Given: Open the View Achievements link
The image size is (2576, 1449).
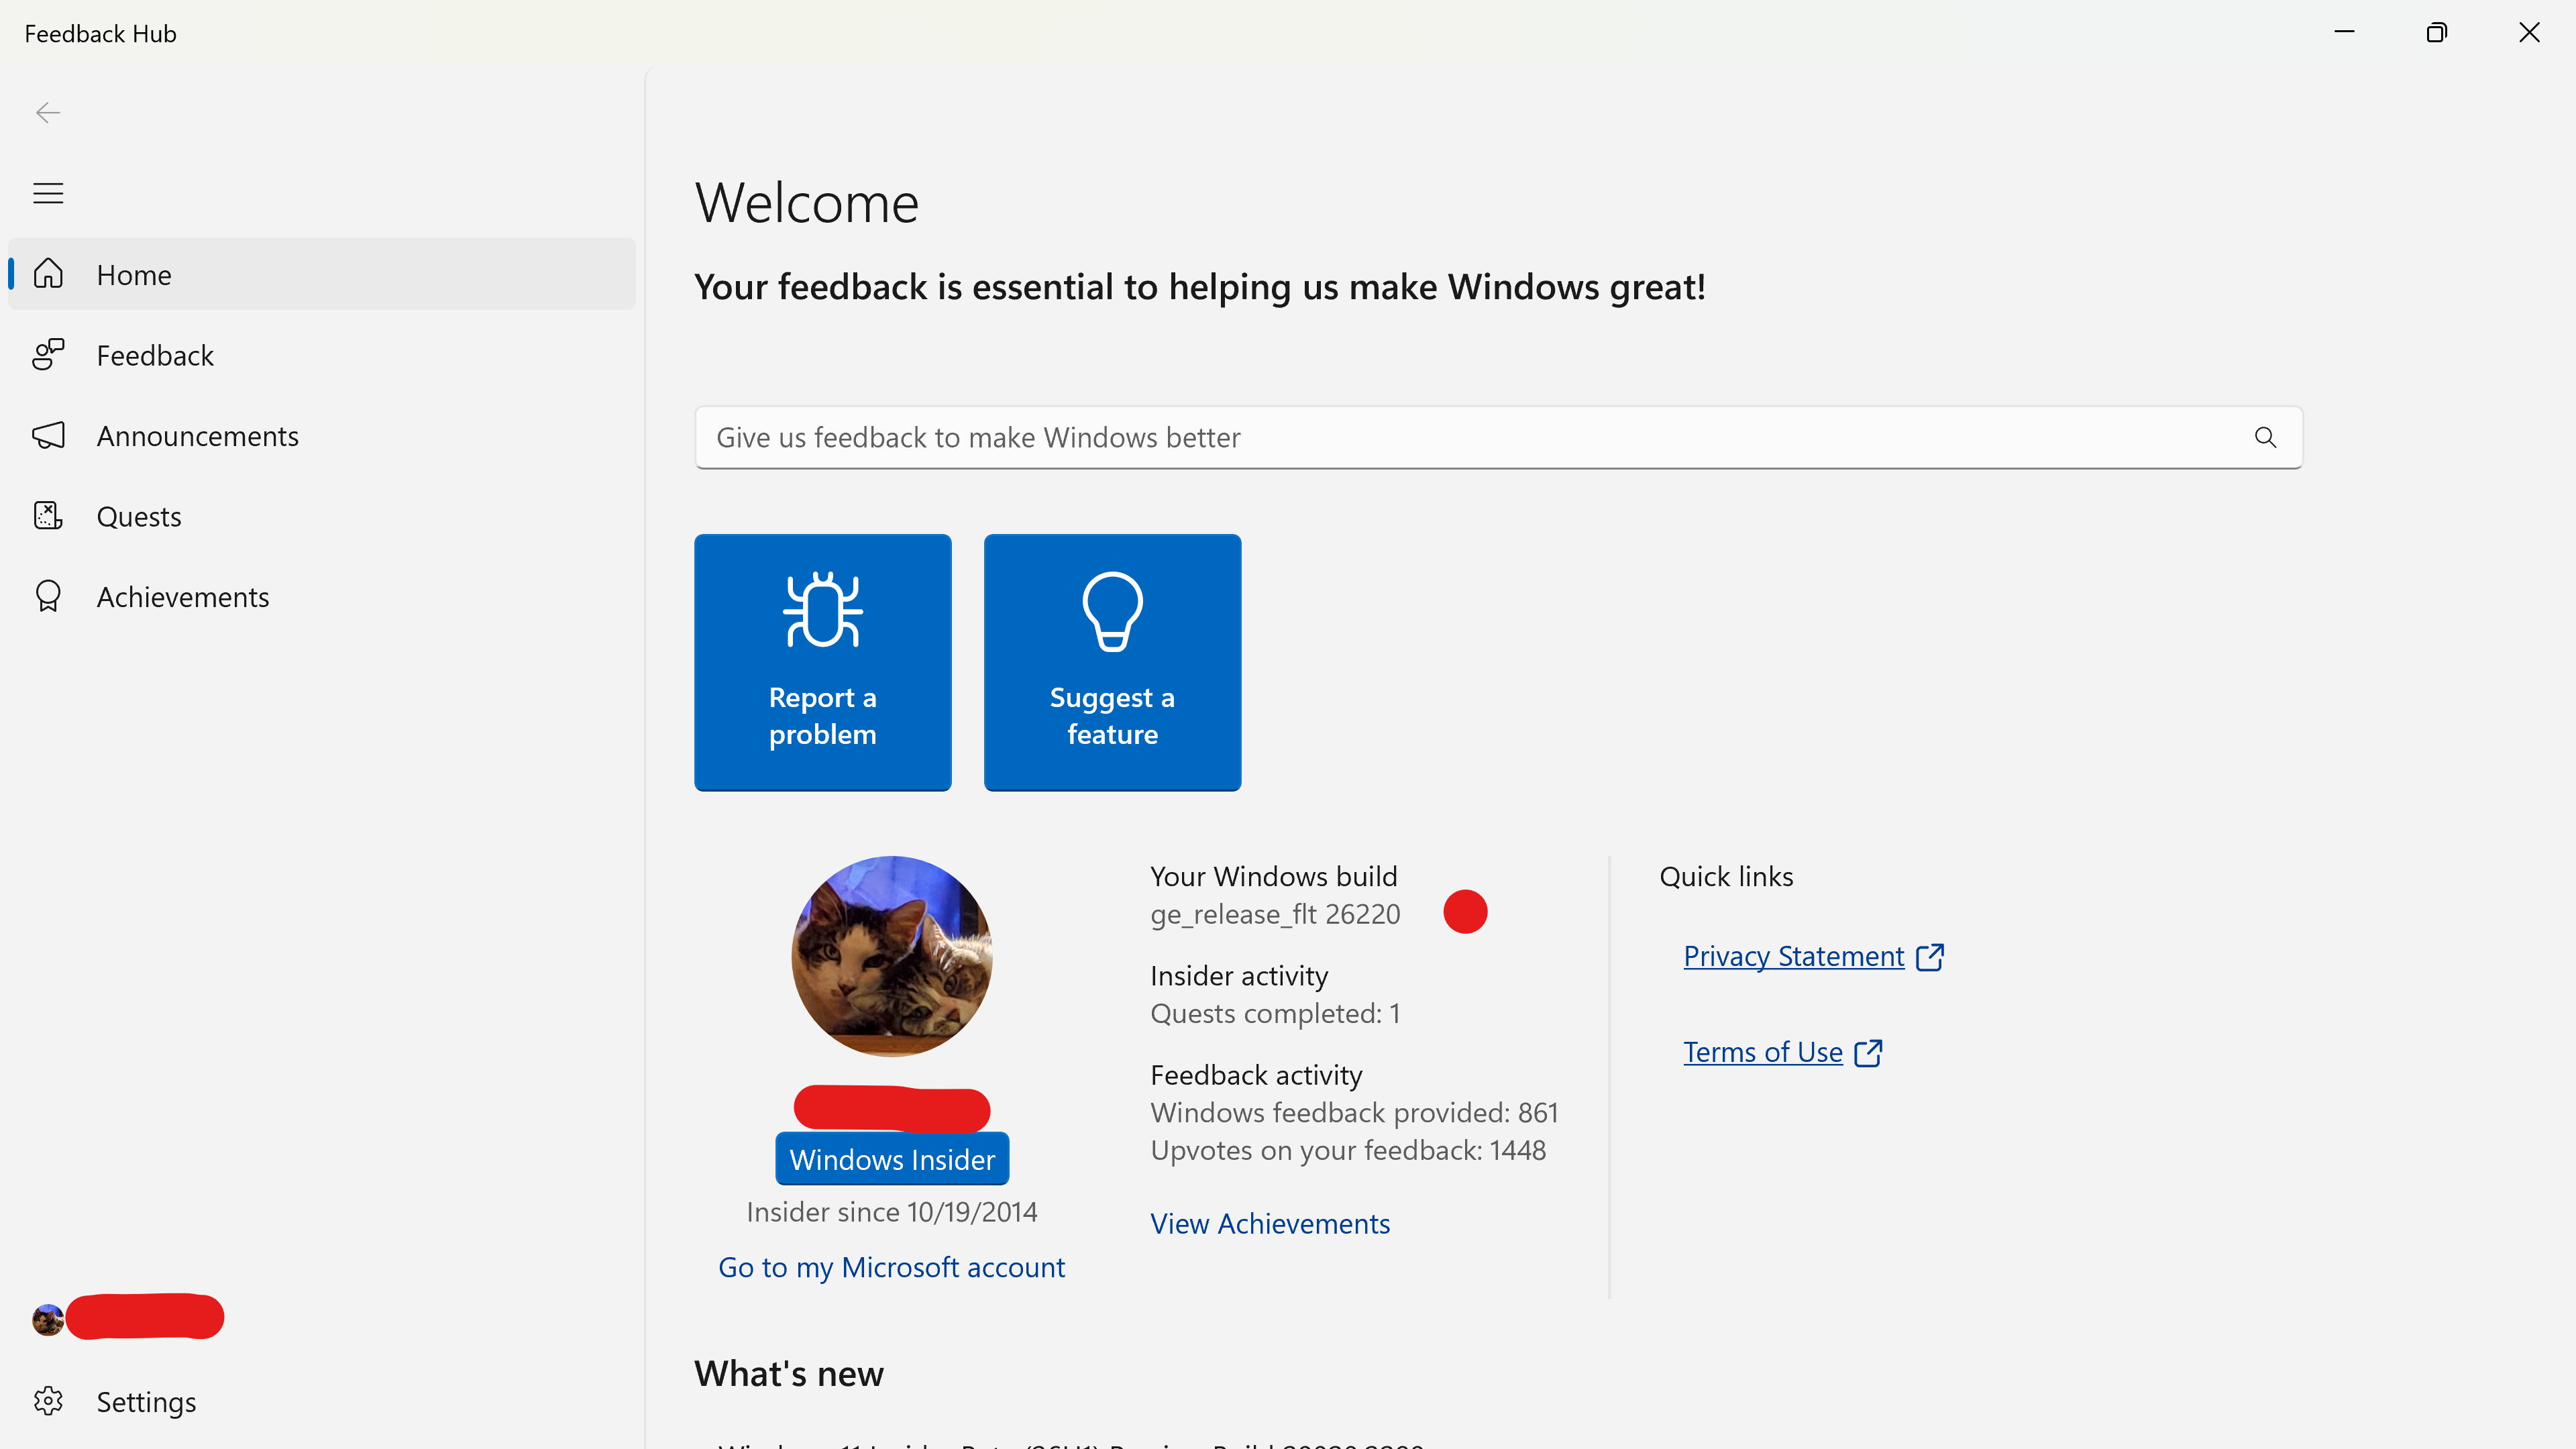Looking at the screenshot, I should tap(1270, 1224).
